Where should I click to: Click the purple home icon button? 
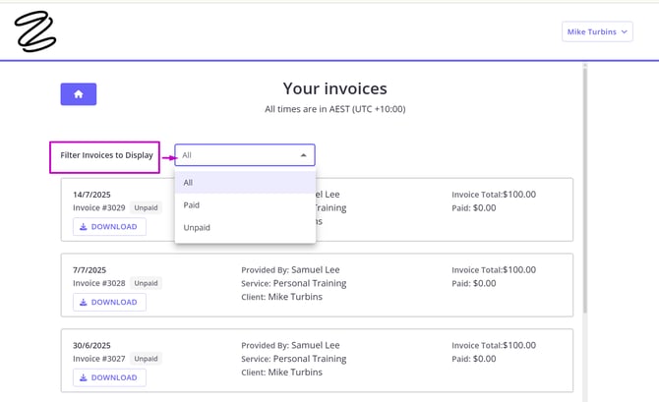coord(78,93)
